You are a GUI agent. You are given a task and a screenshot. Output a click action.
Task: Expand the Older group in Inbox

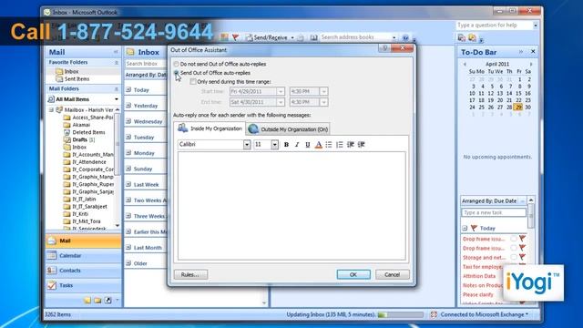(x=128, y=263)
